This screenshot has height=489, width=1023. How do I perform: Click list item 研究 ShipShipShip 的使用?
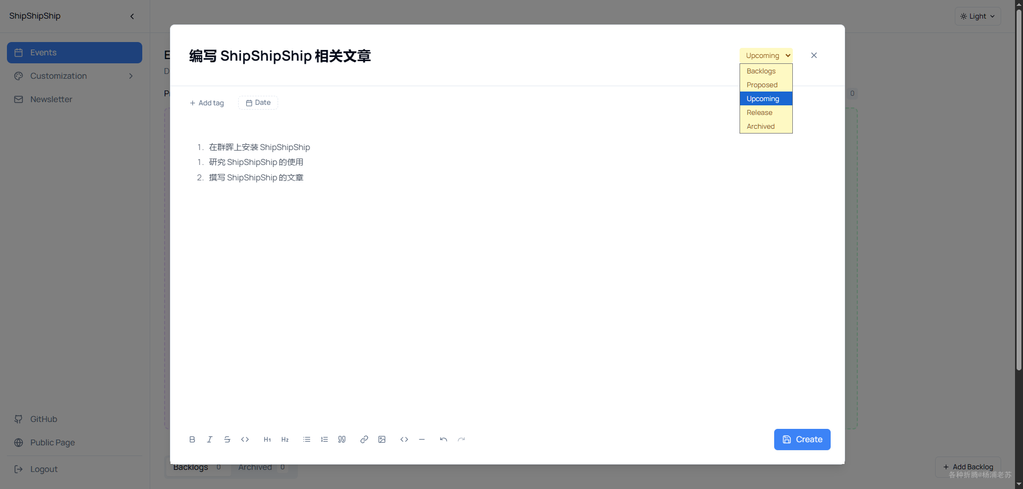256,162
